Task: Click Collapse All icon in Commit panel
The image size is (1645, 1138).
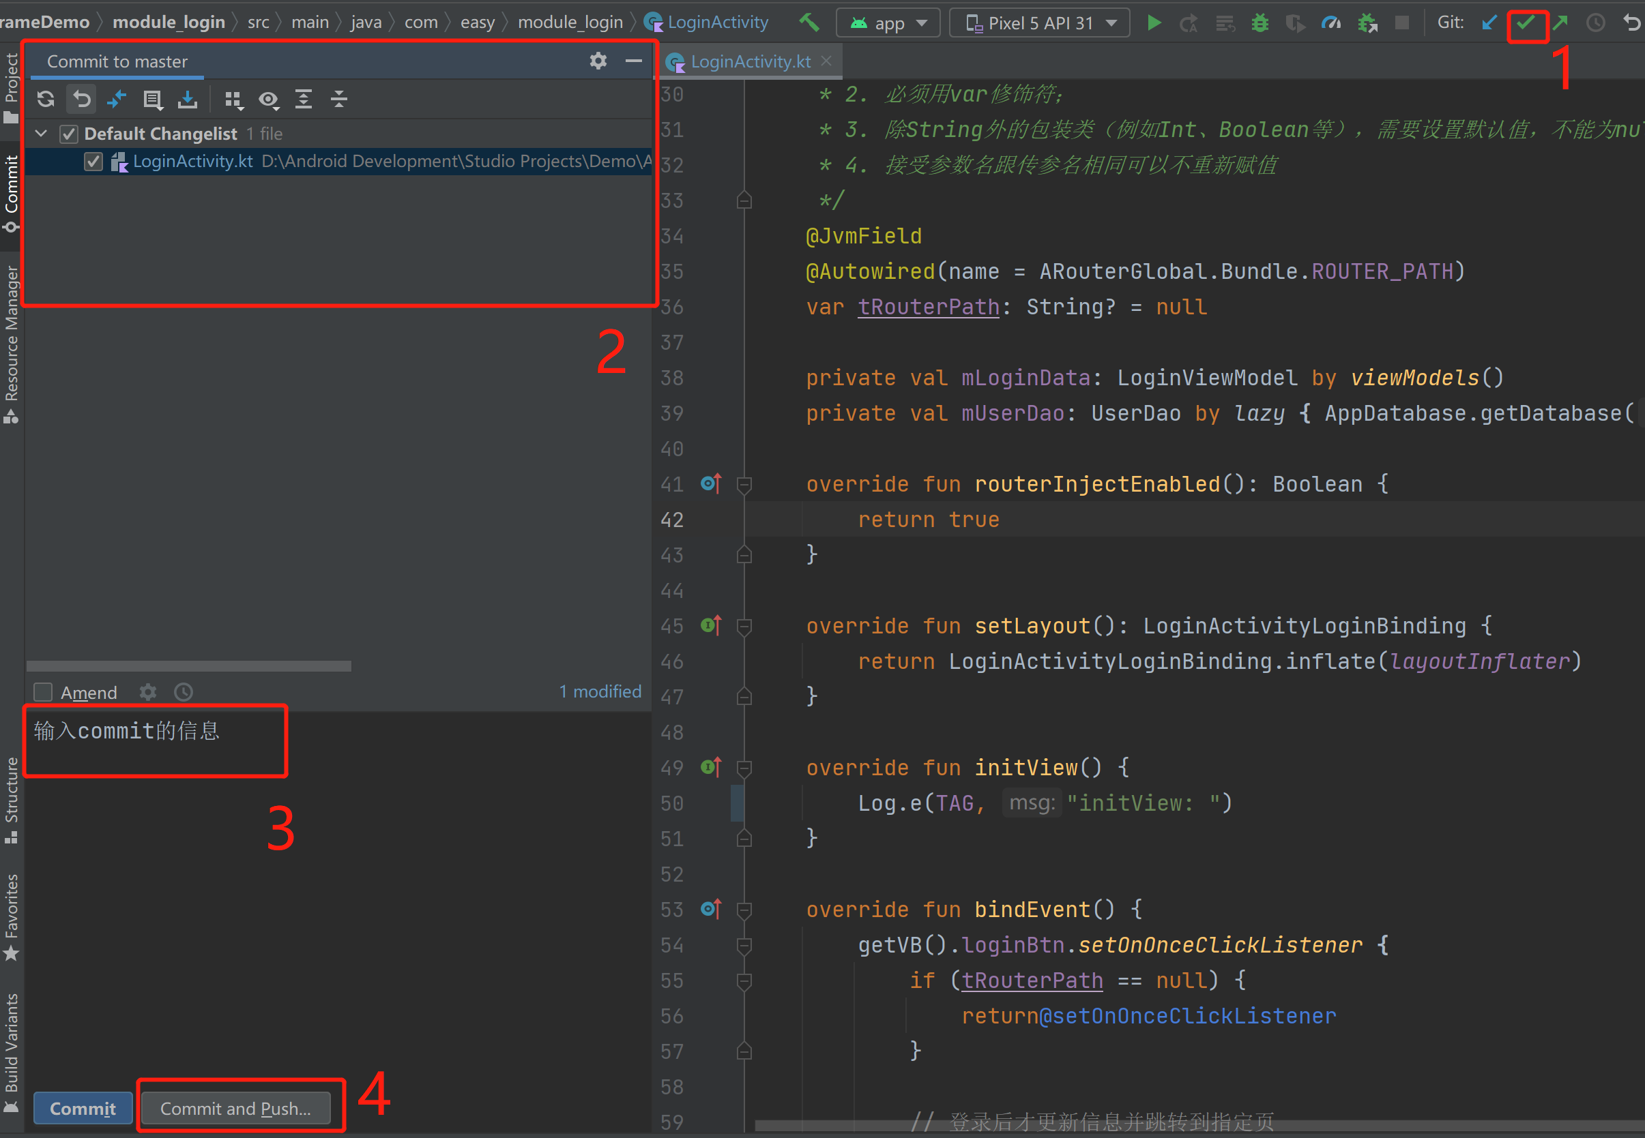Action: coord(340,99)
